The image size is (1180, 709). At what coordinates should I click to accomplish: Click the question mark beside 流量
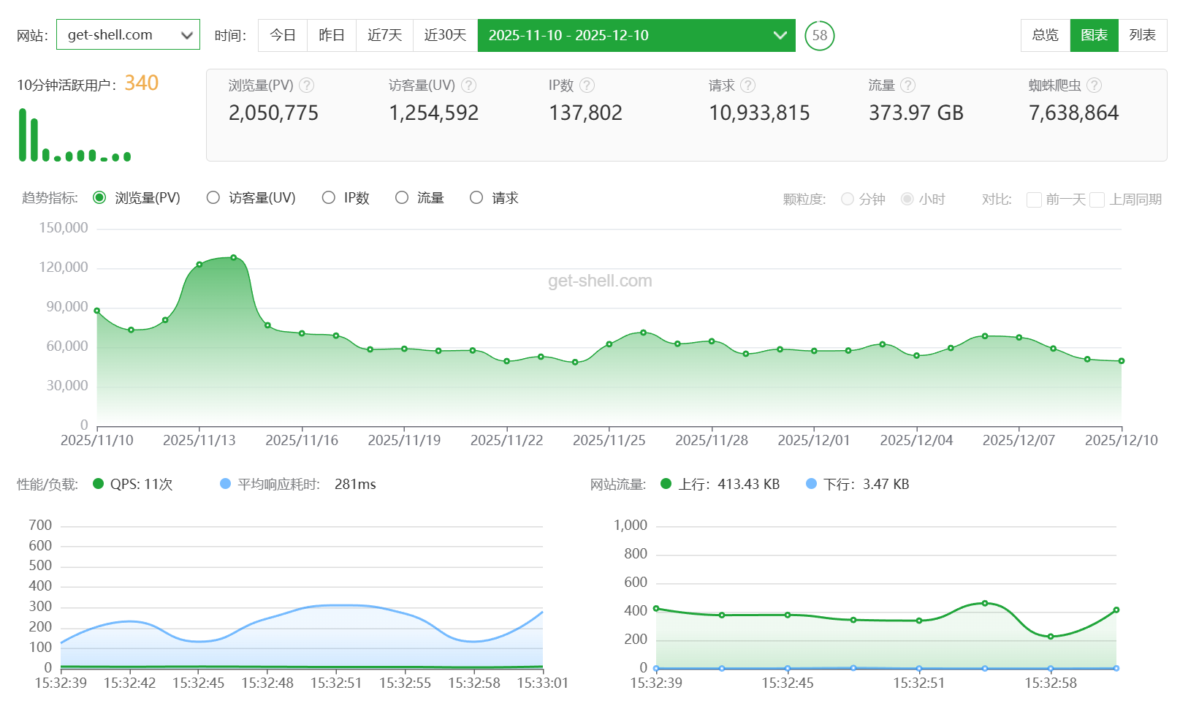click(907, 86)
